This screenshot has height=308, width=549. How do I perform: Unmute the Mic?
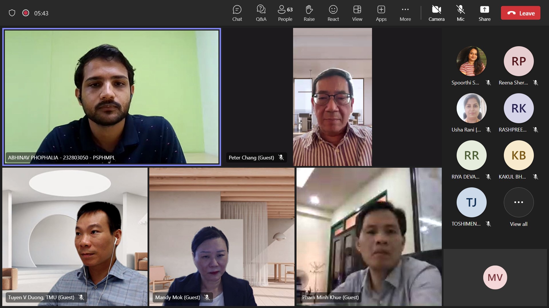460,13
